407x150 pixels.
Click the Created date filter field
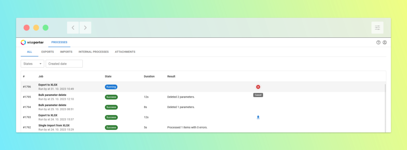[64, 64]
